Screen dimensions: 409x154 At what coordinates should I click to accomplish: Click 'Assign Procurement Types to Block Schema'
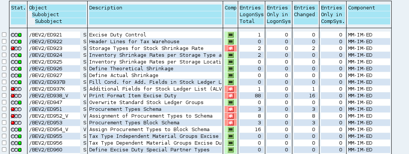click(149, 130)
